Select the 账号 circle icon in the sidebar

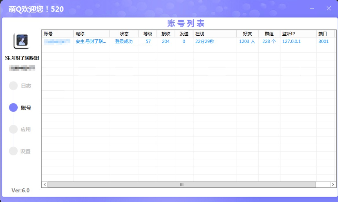coord(13,108)
